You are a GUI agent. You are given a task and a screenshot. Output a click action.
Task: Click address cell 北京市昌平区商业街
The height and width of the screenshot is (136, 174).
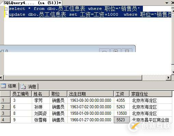click(x=151, y=120)
